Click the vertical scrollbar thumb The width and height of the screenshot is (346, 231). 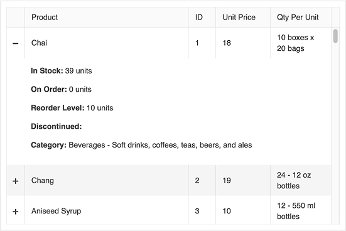335,36
